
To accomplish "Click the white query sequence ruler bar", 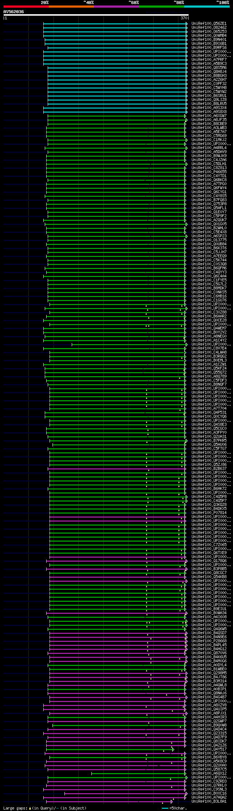I will pos(96,15).
